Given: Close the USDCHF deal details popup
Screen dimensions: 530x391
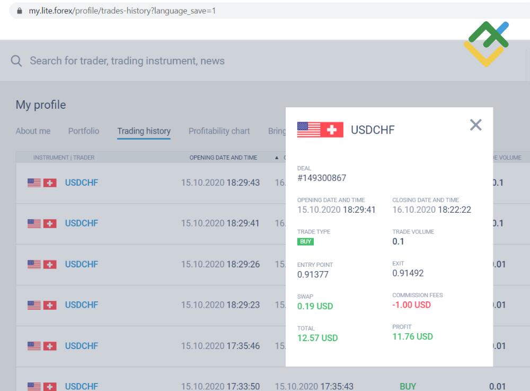Looking at the screenshot, I should (x=475, y=125).
